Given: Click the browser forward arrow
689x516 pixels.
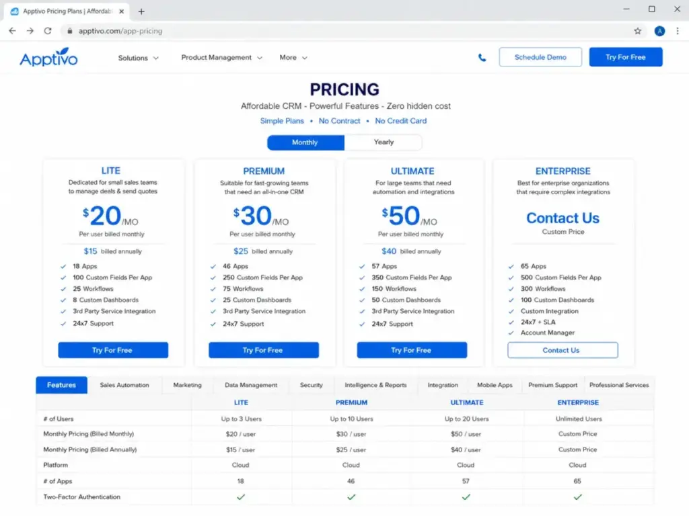Looking at the screenshot, I should click(x=30, y=31).
